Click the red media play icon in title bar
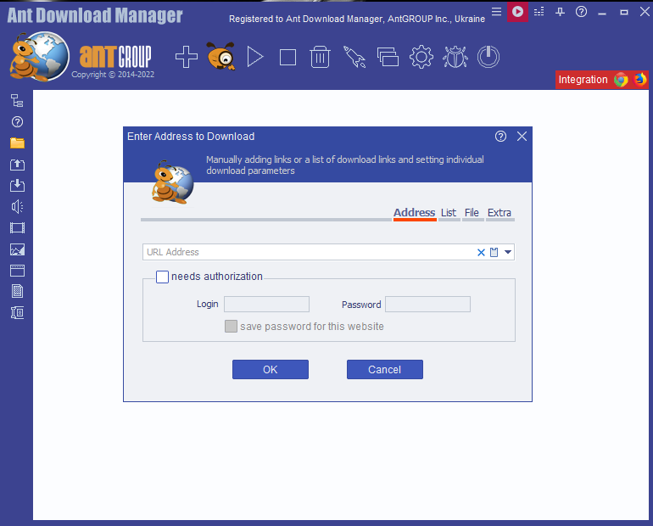The height and width of the screenshot is (526, 653). (x=517, y=12)
